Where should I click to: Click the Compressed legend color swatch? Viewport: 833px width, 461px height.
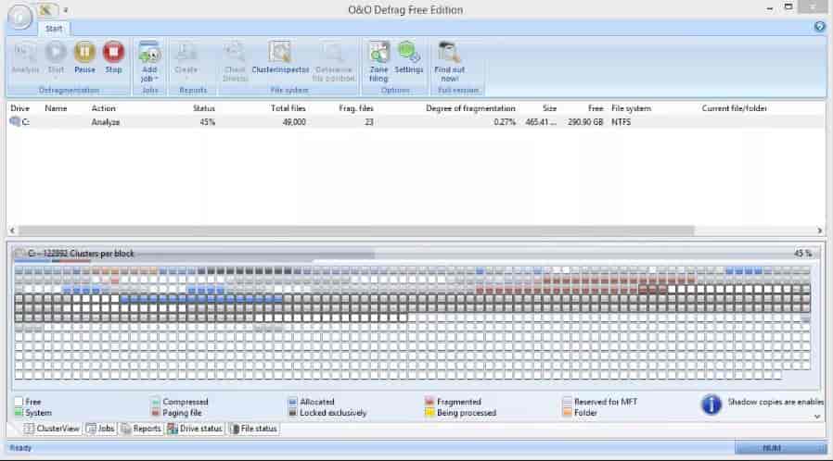pos(156,402)
